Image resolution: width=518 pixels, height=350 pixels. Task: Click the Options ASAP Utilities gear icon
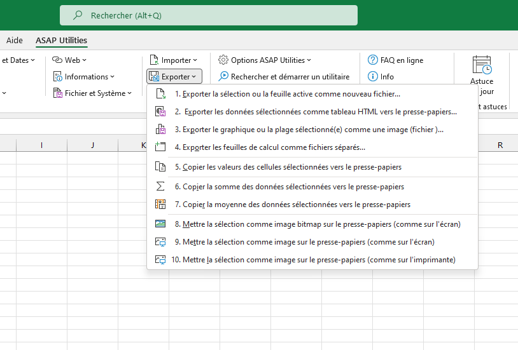pyautogui.click(x=223, y=60)
